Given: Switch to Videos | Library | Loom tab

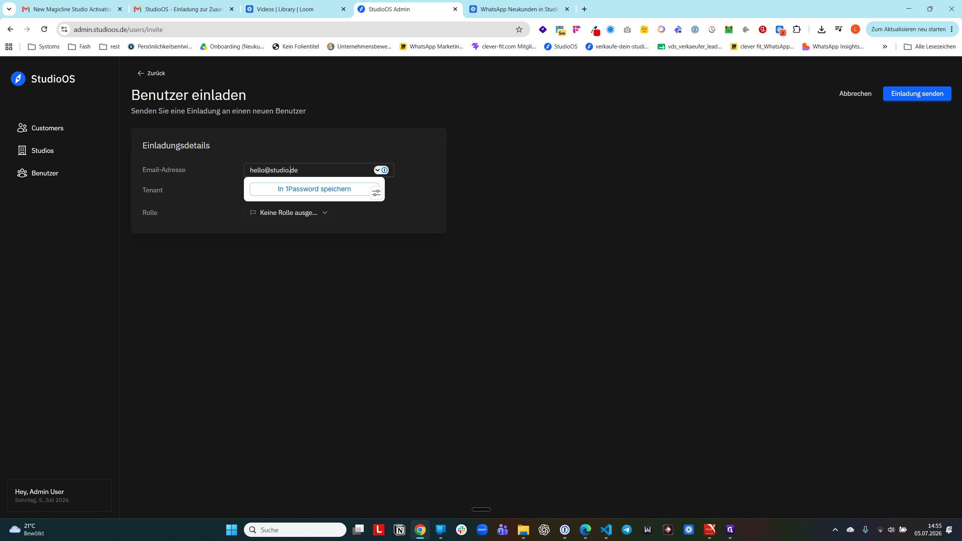Looking at the screenshot, I should click(x=296, y=9).
